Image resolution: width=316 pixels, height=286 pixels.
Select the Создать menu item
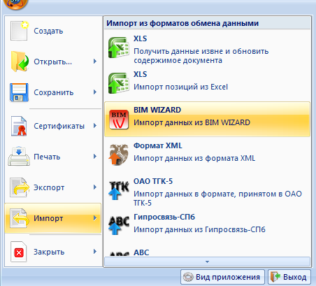pos(53,31)
